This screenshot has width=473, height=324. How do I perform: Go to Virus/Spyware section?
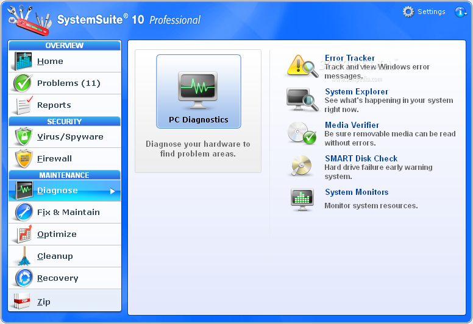(x=65, y=137)
